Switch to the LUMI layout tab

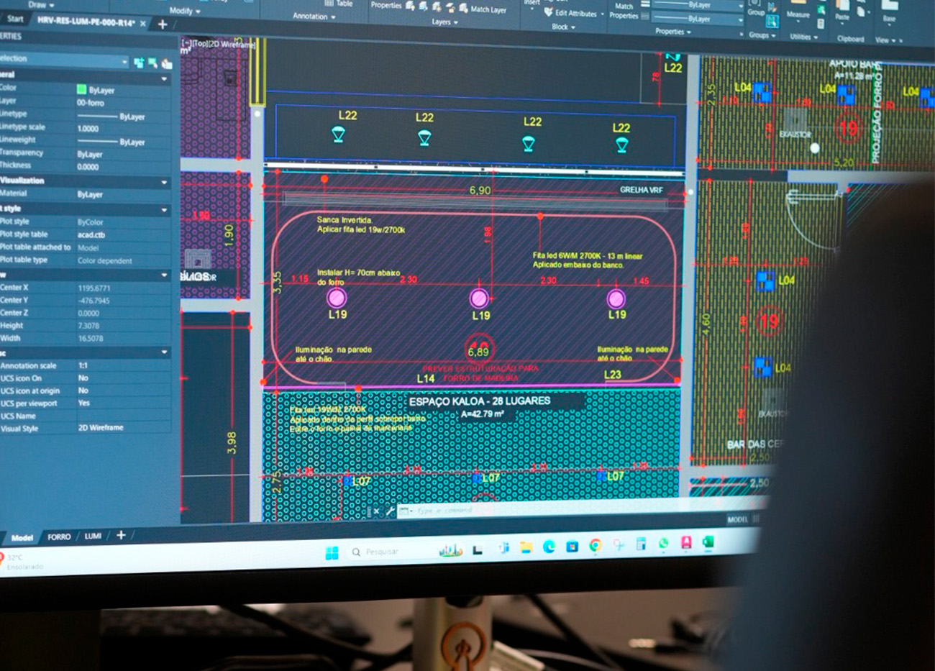coord(93,536)
